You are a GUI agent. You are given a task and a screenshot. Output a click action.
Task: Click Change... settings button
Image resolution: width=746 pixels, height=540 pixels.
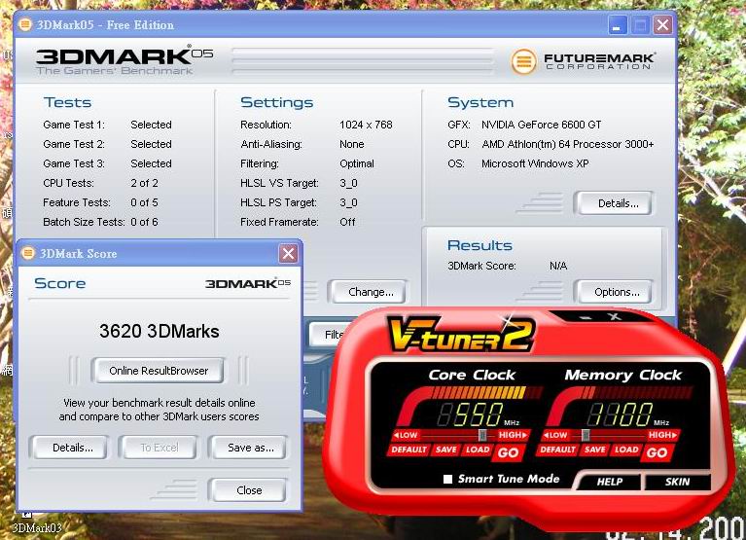point(371,292)
